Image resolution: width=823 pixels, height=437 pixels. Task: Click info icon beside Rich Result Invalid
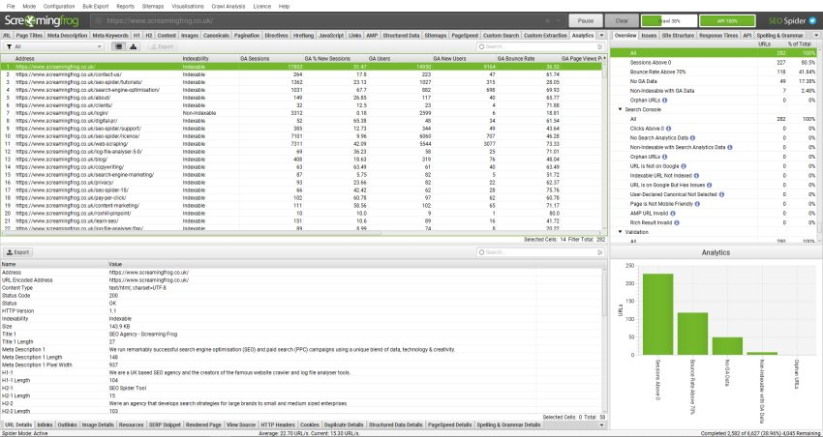(677, 222)
